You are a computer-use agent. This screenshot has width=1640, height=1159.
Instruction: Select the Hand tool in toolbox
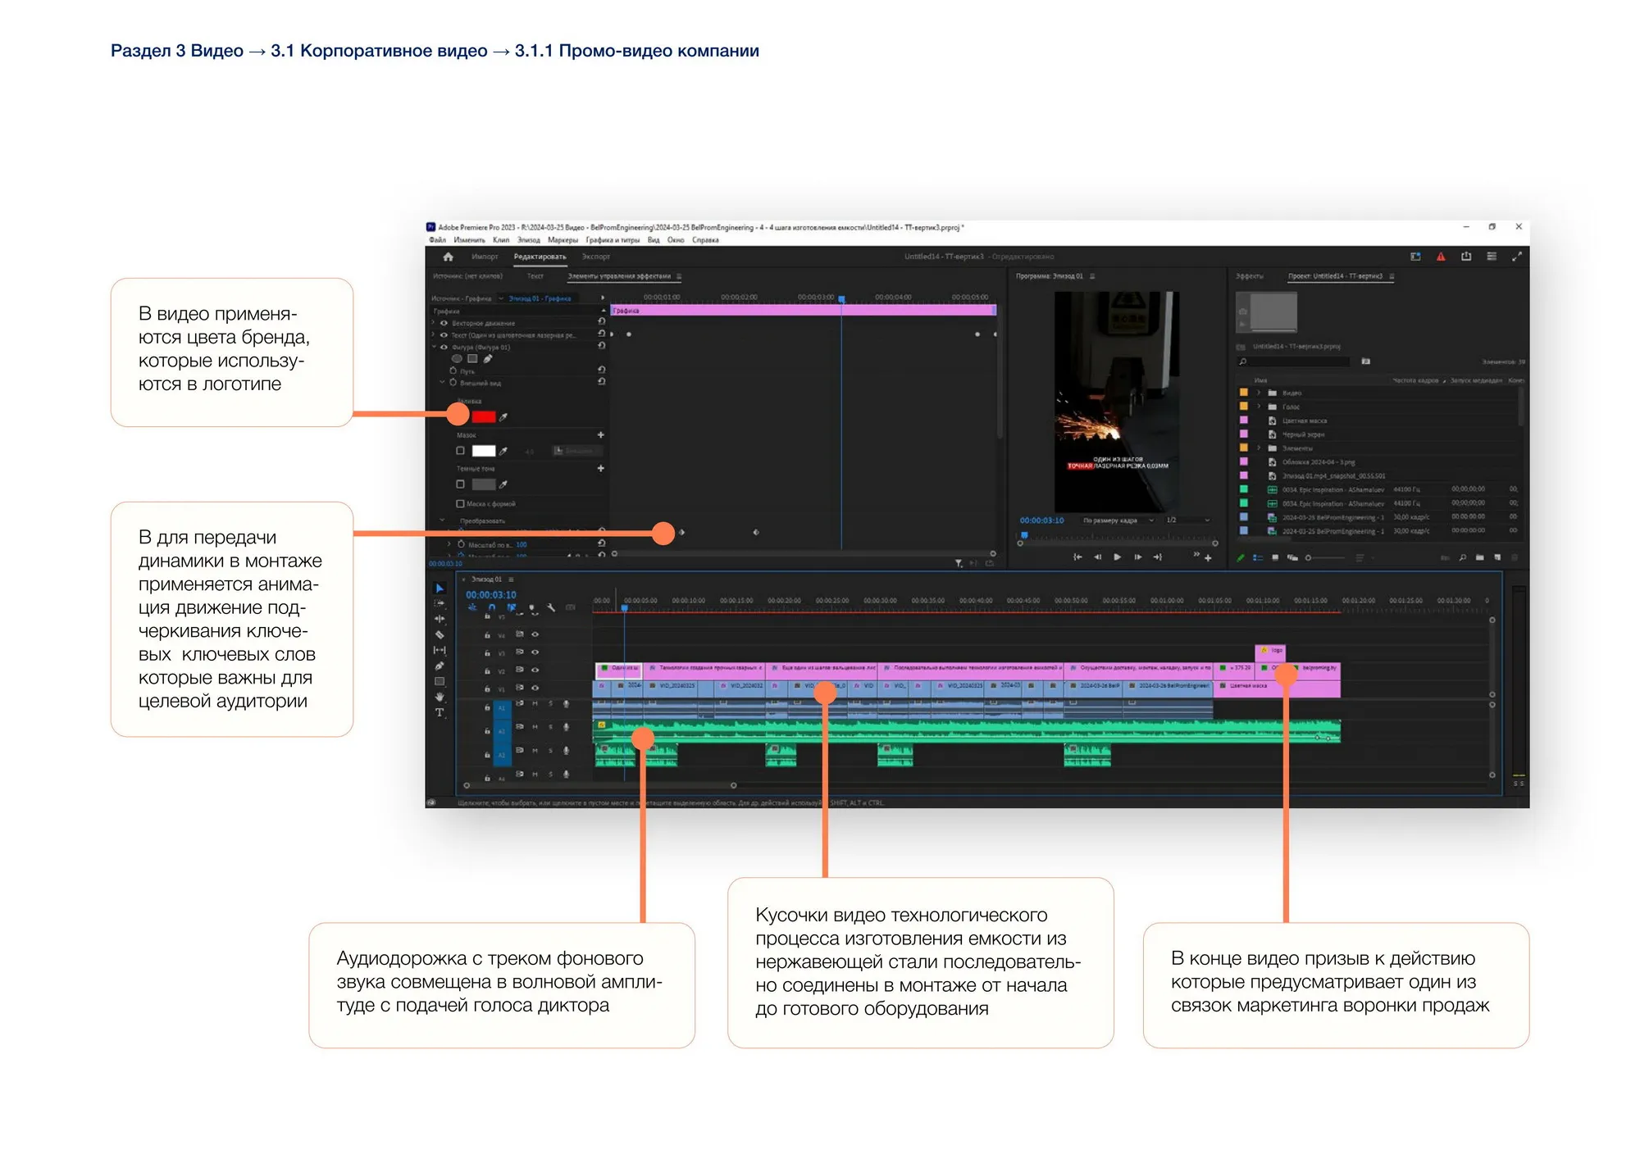[440, 697]
